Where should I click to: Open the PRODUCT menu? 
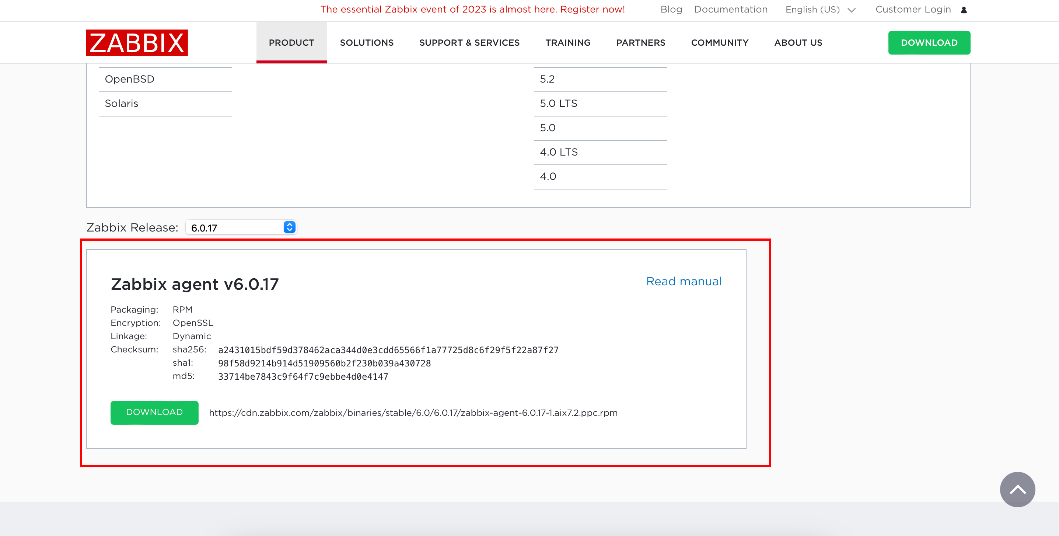coord(291,43)
